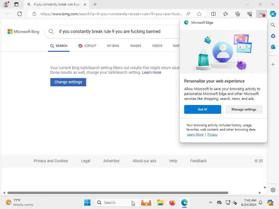Select the SEARCH tab

(x=59, y=46)
